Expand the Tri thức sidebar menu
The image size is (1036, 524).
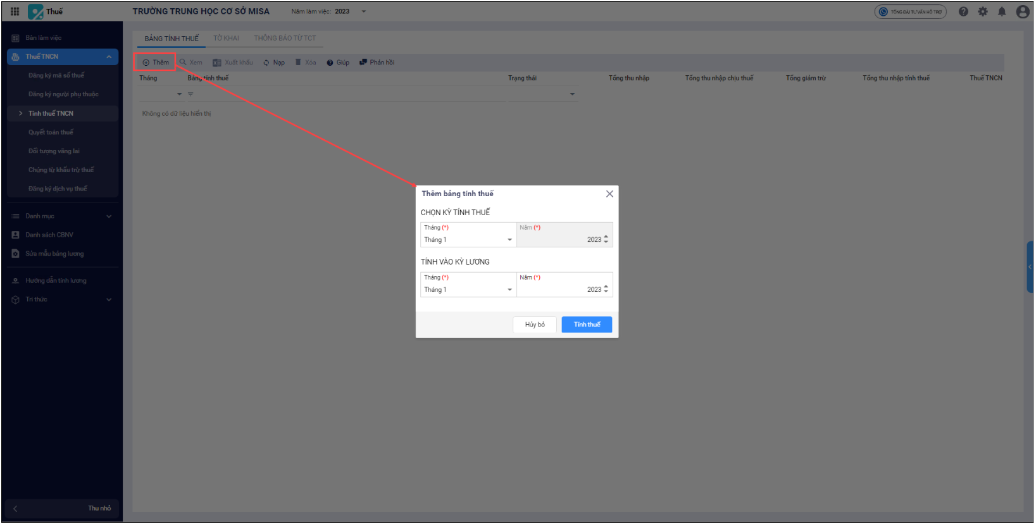(x=62, y=299)
